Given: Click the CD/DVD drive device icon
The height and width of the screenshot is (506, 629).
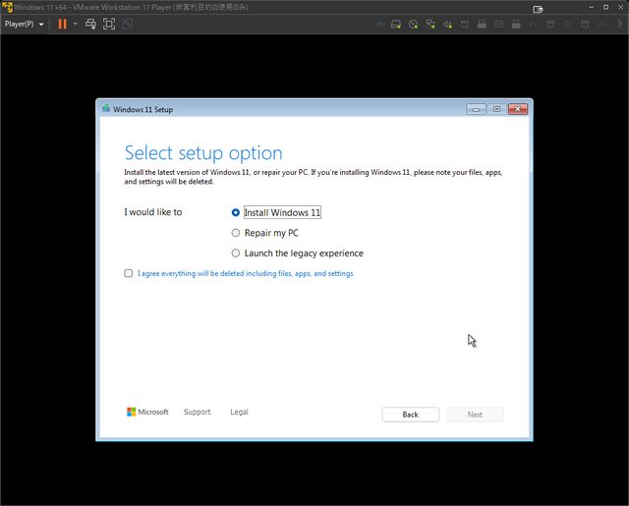Looking at the screenshot, I should point(414,24).
